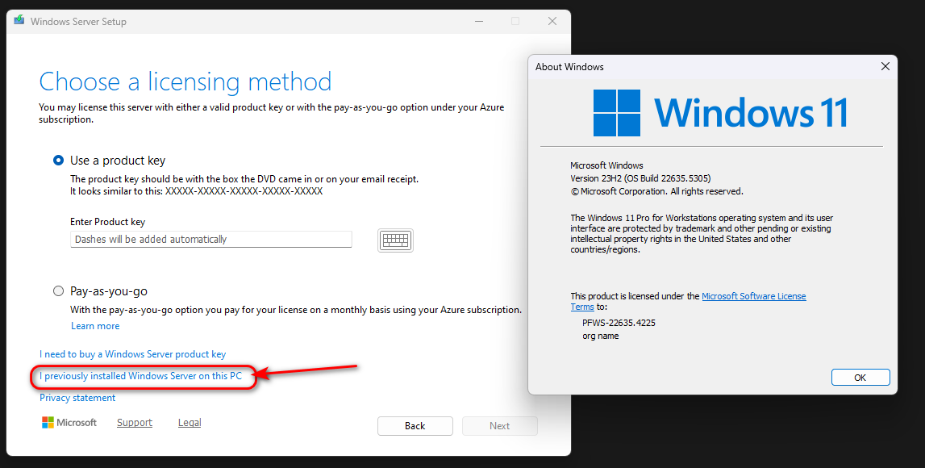This screenshot has height=468, width=925.
Task: Click the 'Choose a licensing method' heading
Action: [x=185, y=81]
